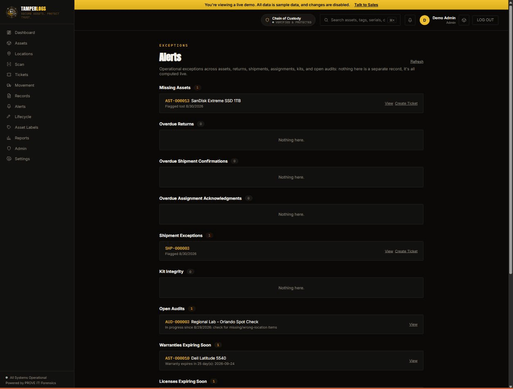This screenshot has height=389, width=513.
Task: Click the Open Audits heading
Action: 172,309
